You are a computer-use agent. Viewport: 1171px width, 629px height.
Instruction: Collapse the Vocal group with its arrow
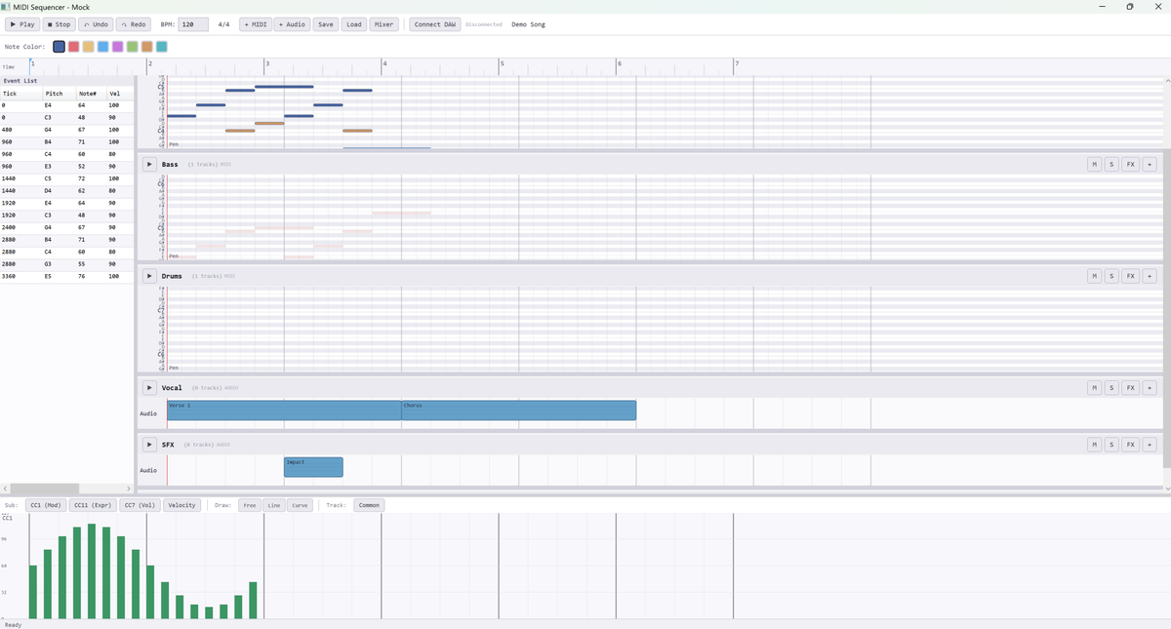149,388
